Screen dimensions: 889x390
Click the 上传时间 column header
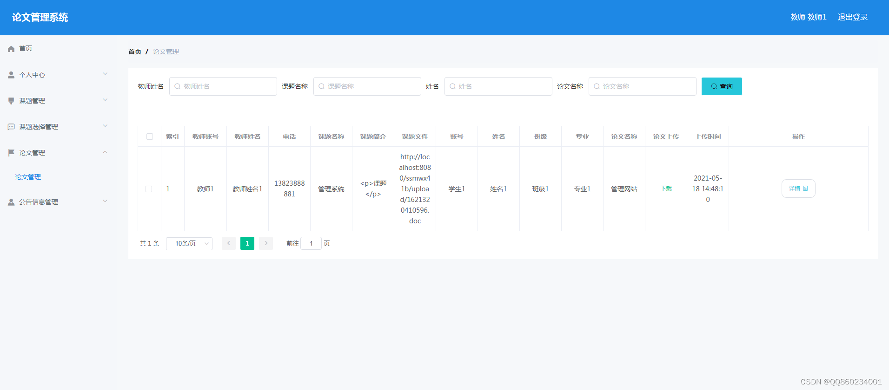[708, 136]
